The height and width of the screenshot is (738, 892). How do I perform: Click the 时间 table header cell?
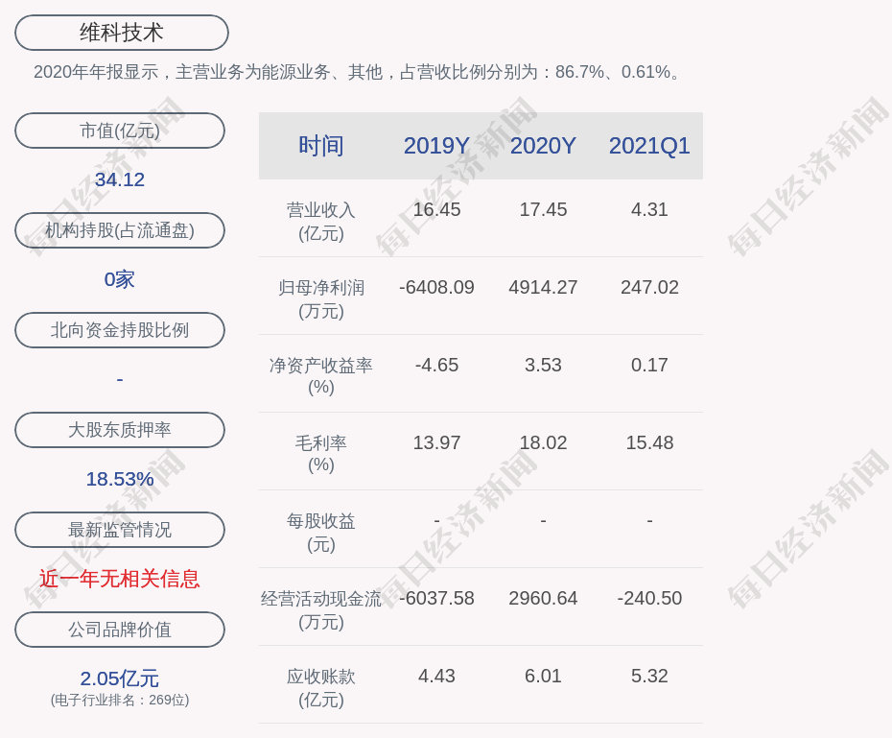322,146
